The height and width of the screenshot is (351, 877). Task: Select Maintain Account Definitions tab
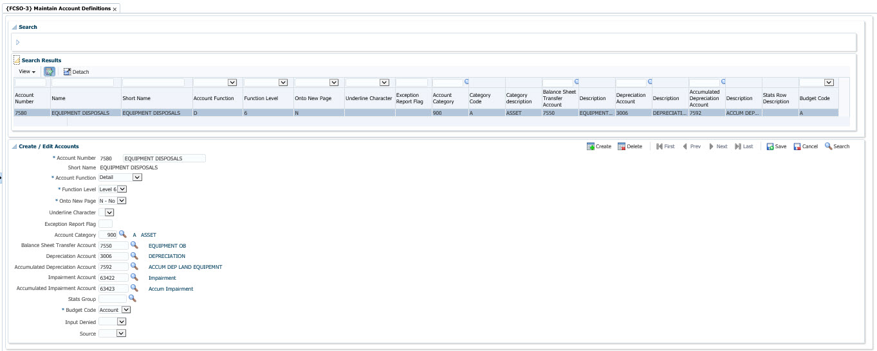tap(58, 8)
